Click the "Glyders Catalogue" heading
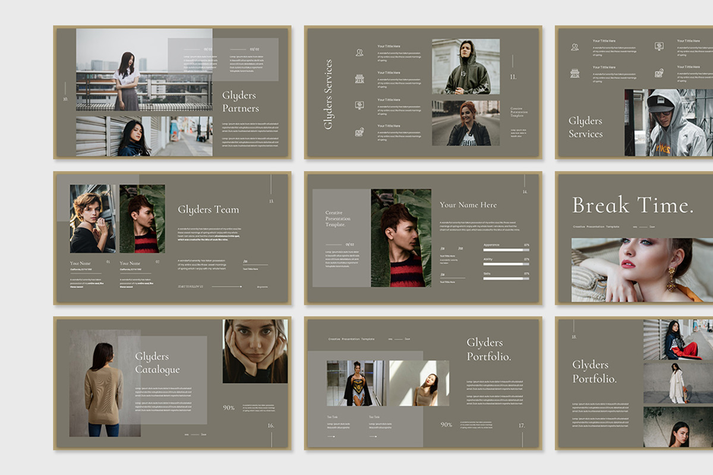 coord(157,363)
